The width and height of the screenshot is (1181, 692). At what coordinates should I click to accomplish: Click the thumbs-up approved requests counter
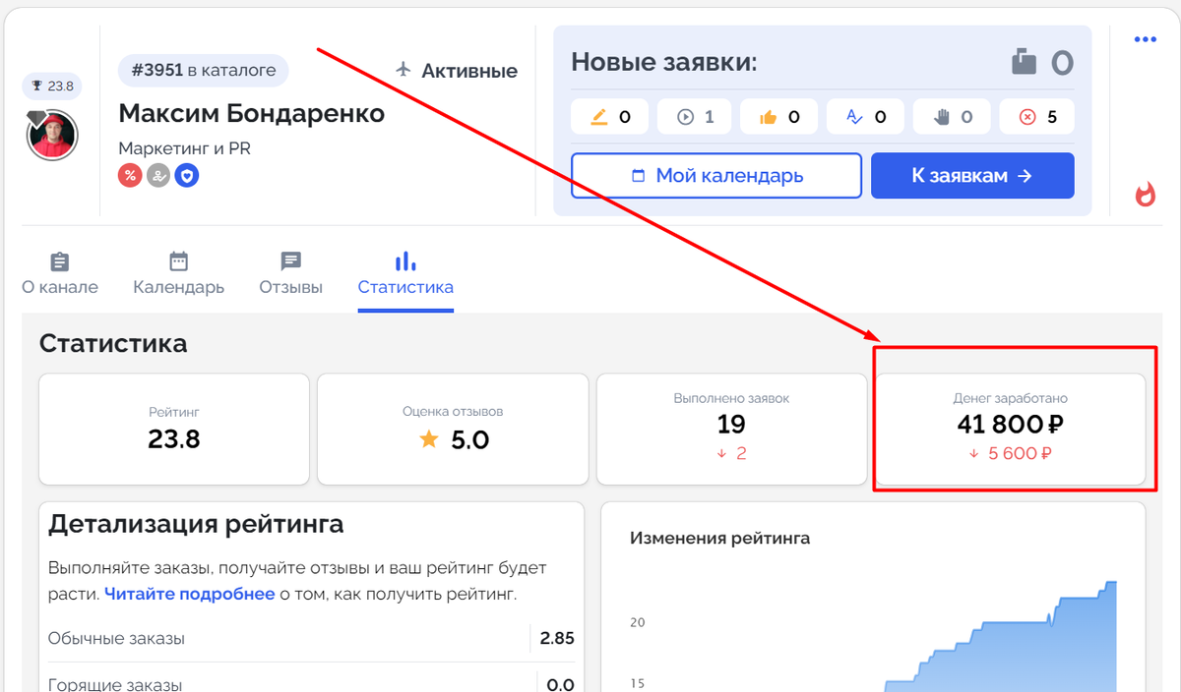point(780,118)
